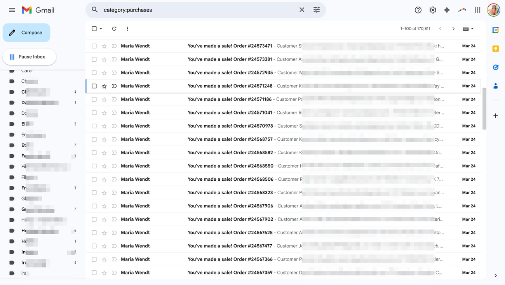
Task: Tick the checkbox for Order #24568757
Action: coord(94,139)
